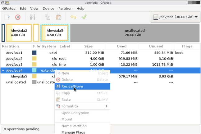The image size is (201, 134).
Task: Open the Edit menu
Action: point(23,8)
